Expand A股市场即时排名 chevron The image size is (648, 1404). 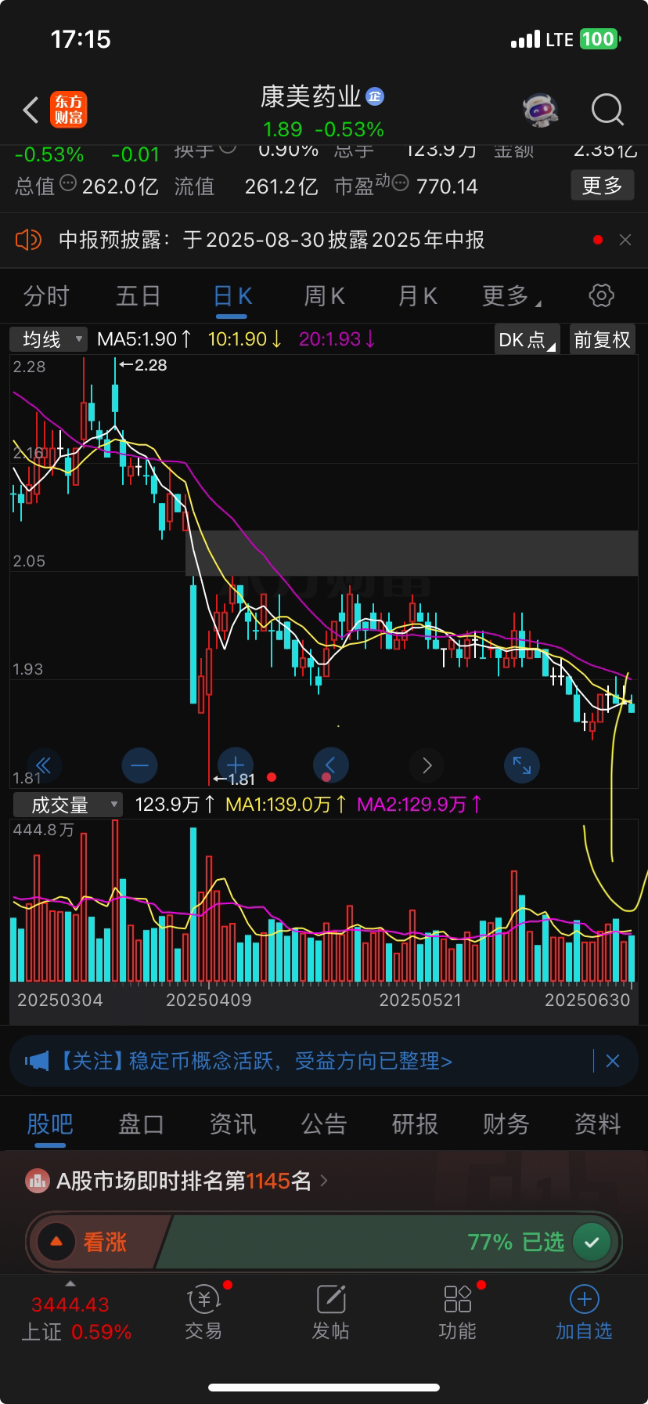(x=325, y=1181)
